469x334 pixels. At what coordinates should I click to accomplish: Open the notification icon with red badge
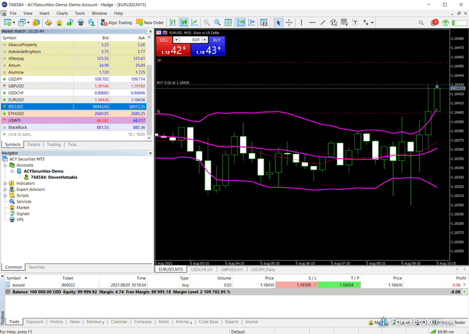click(435, 22)
